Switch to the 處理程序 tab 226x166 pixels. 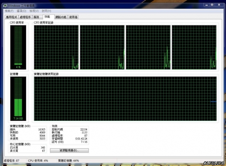coord(25,17)
